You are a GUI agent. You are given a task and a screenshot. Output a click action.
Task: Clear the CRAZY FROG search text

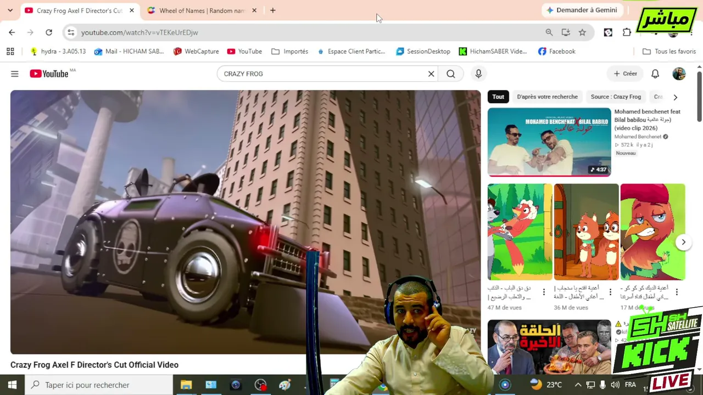click(x=431, y=74)
